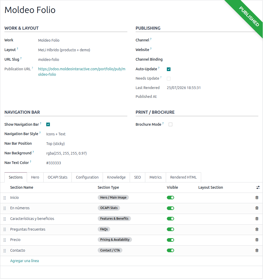This screenshot has width=263, height=279.
Task: Grab the Preguntas frecuentes drag handle
Action: [x=5, y=229]
